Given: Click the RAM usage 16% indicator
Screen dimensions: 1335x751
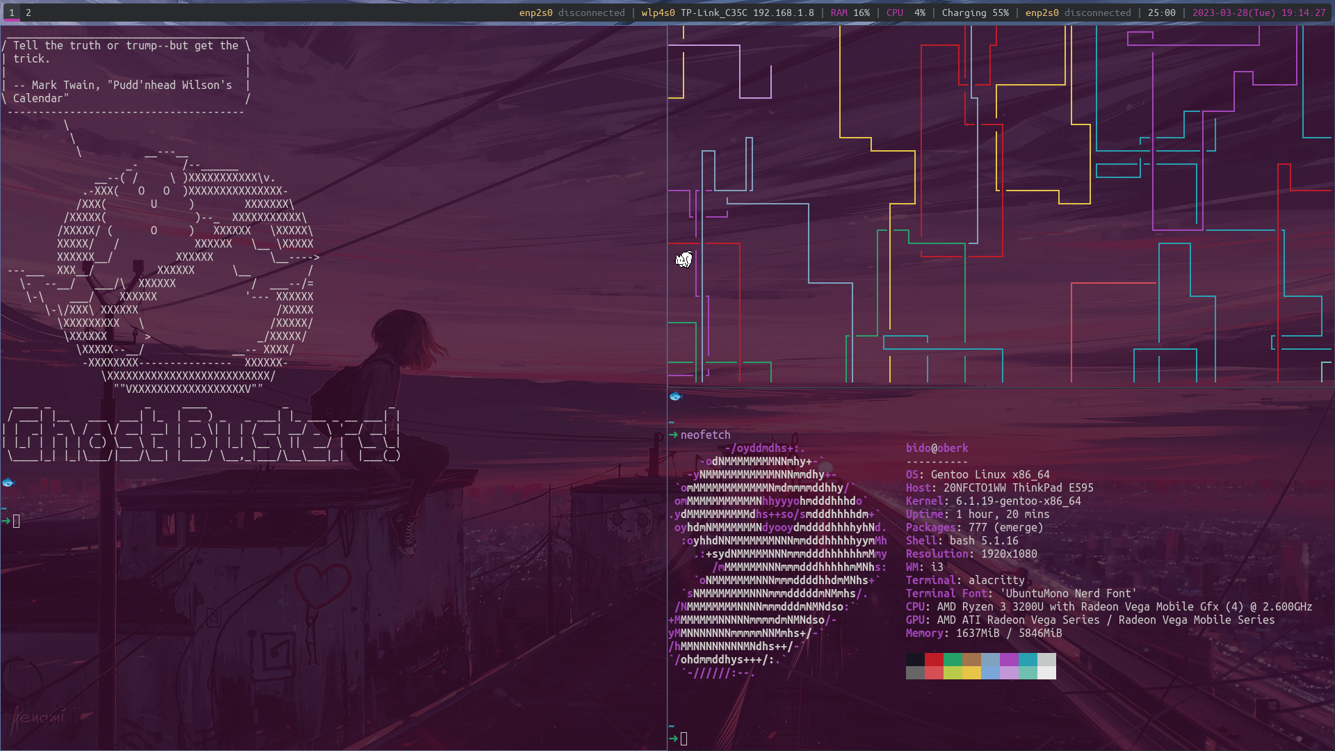Looking at the screenshot, I should 851,12.
